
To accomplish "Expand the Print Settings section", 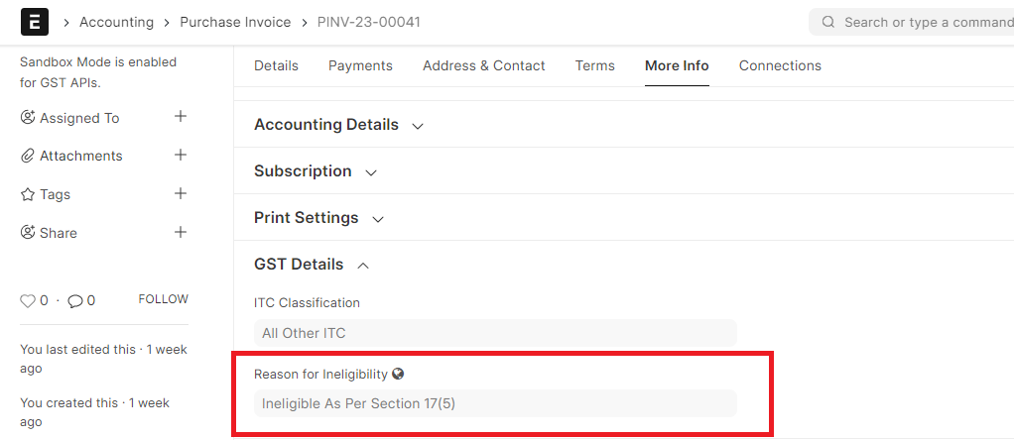I will click(318, 218).
